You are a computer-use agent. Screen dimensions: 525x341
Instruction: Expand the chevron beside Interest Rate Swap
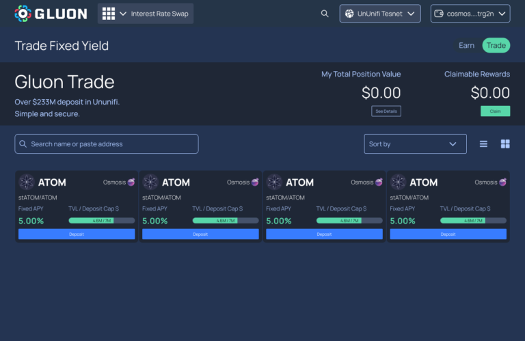pos(123,14)
